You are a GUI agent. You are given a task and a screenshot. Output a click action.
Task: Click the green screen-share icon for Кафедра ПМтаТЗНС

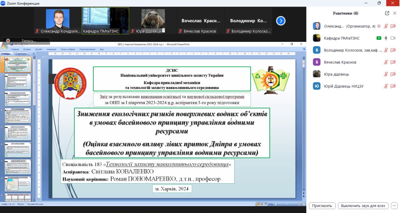point(379,38)
